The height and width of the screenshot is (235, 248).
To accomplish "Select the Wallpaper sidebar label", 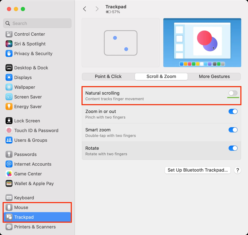I will click(25, 87).
